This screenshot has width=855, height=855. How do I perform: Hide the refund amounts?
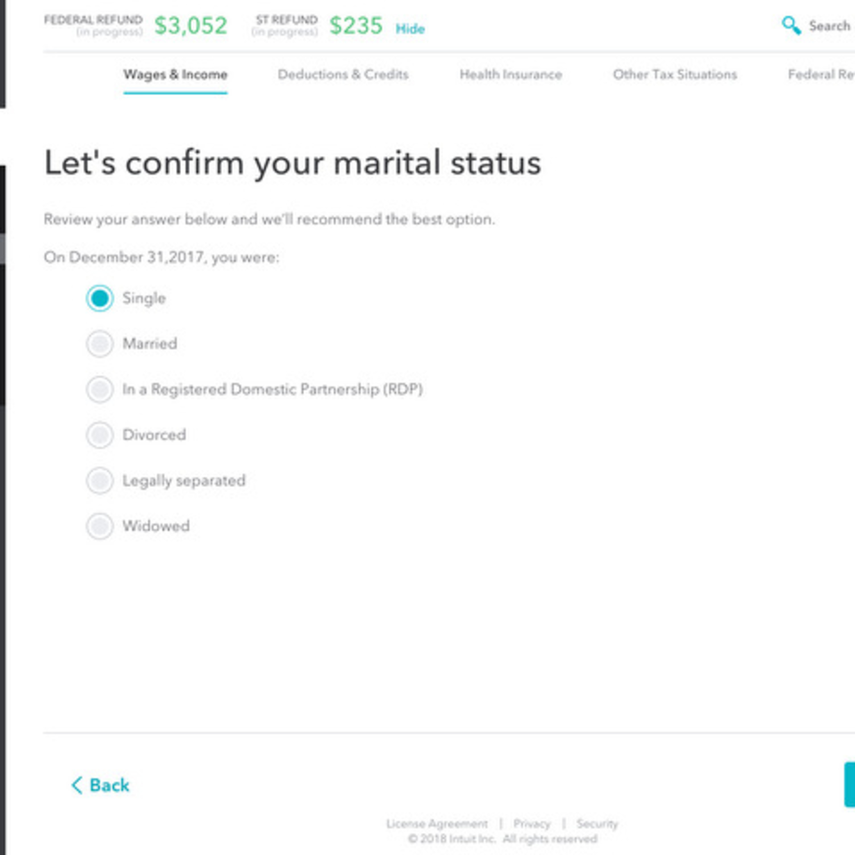click(410, 29)
